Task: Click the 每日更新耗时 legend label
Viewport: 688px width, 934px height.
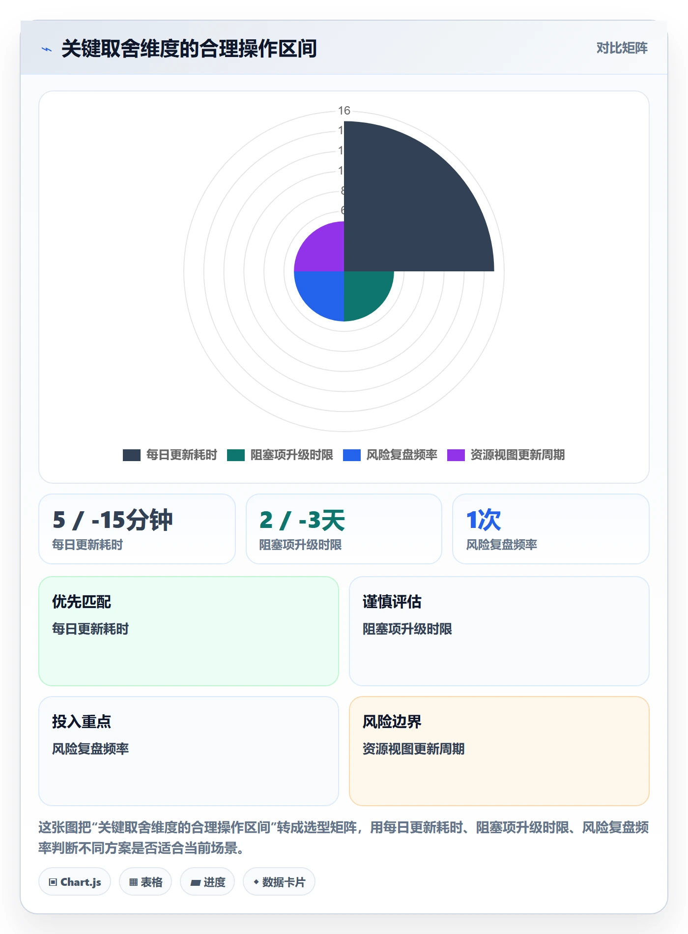Action: 181,455
